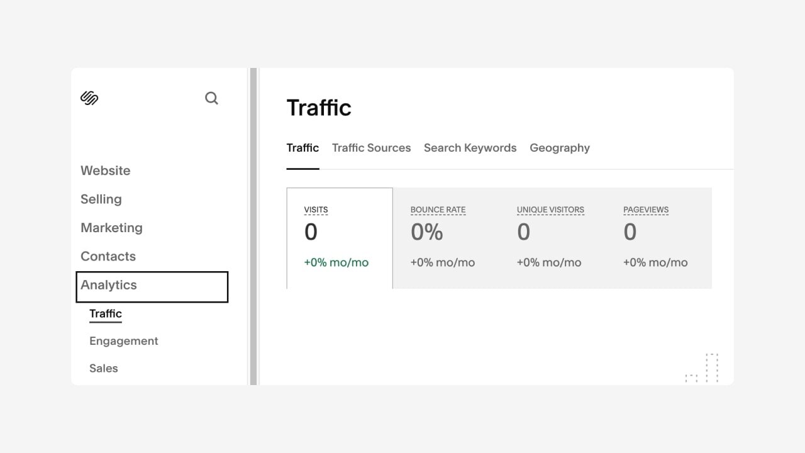805x453 pixels.
Task: Select the Pageviews metric card
Action: pos(658,238)
